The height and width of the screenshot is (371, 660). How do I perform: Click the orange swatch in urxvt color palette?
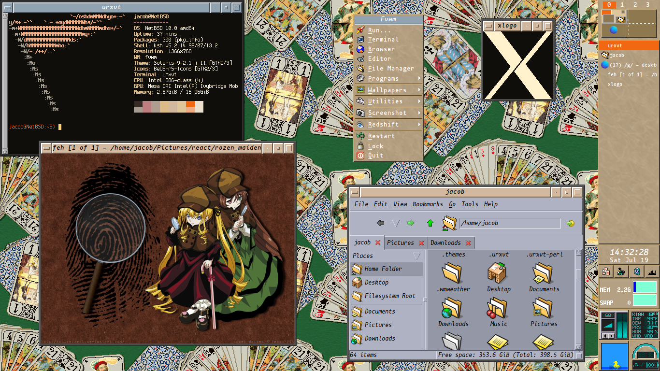(190, 104)
